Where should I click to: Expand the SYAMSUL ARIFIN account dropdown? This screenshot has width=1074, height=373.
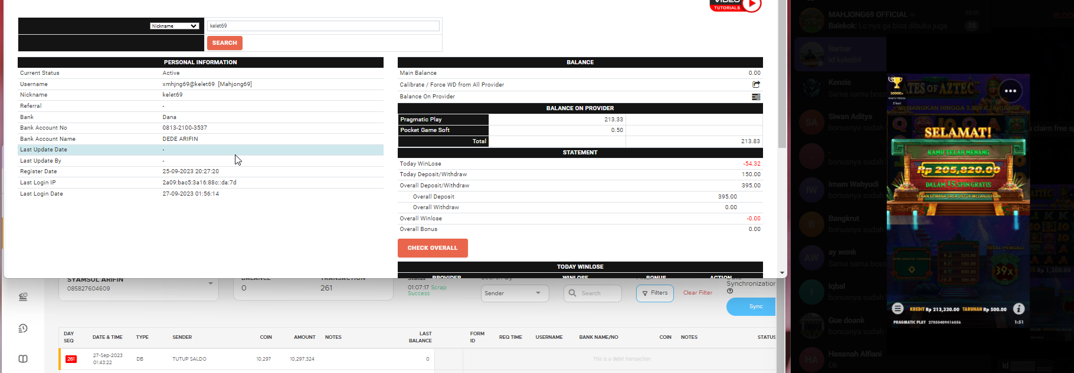tap(211, 283)
